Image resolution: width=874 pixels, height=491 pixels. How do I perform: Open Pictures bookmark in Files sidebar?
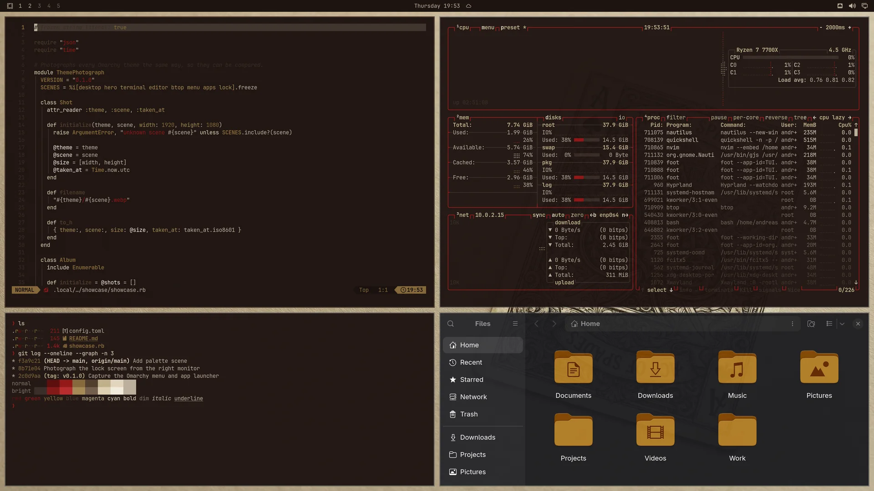483,472
